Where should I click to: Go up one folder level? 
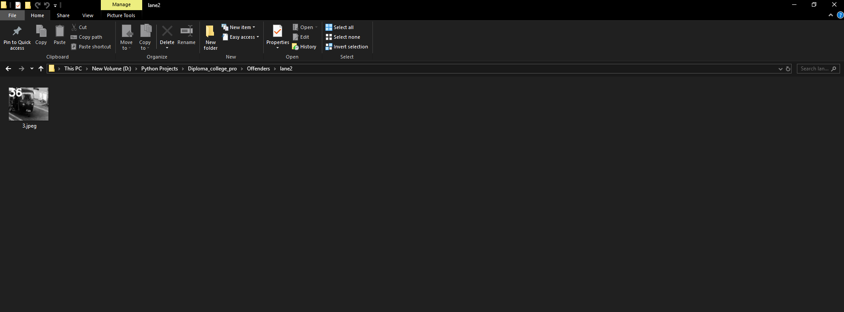pos(41,69)
